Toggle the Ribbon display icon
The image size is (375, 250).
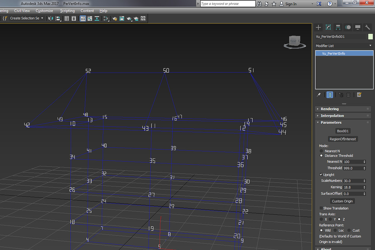click(x=83, y=18)
